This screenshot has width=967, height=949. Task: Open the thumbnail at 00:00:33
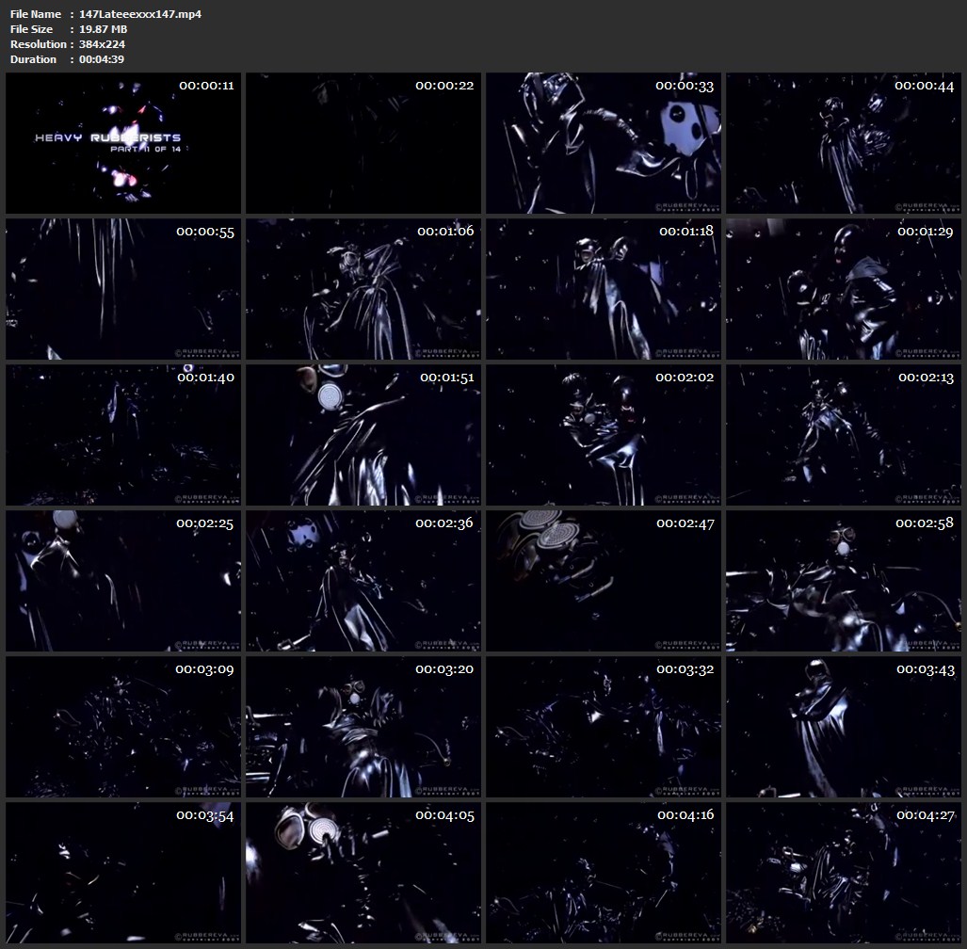tap(604, 143)
